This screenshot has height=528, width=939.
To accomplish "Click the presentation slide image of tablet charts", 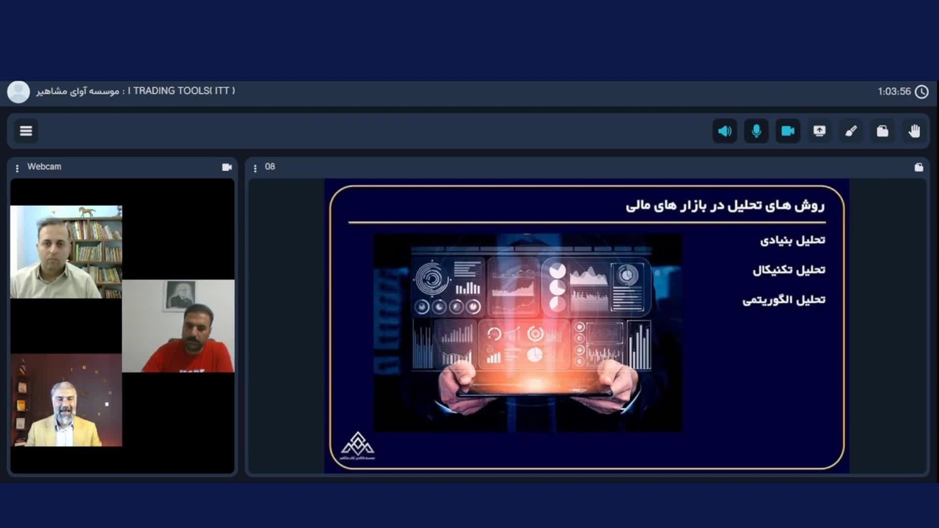I will pyautogui.click(x=528, y=332).
